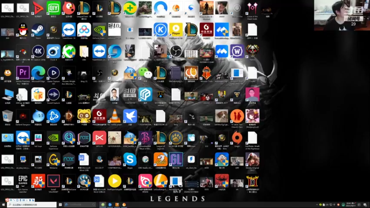The height and width of the screenshot is (208, 370).
Task: Open the OBS Studio icon beside the keyboard image
Action: point(176,51)
